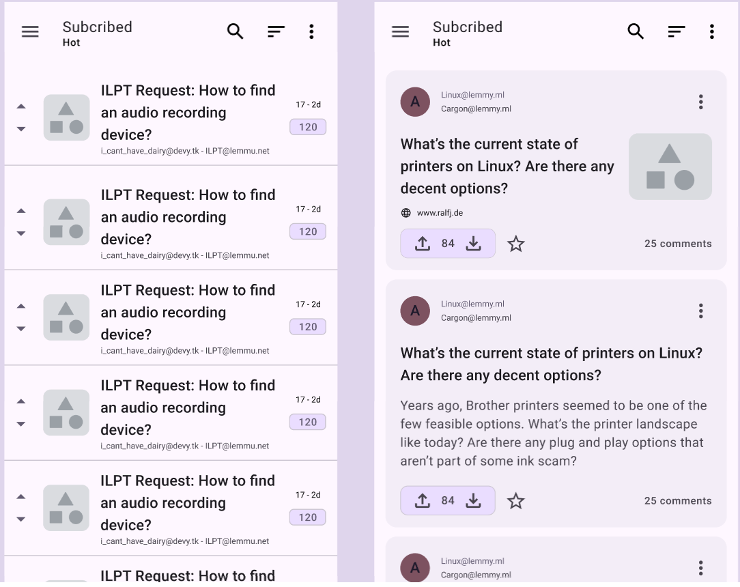Screen dimensions: 740x587
Task: Open three-dot menu on first Linux post card
Action: click(x=701, y=102)
